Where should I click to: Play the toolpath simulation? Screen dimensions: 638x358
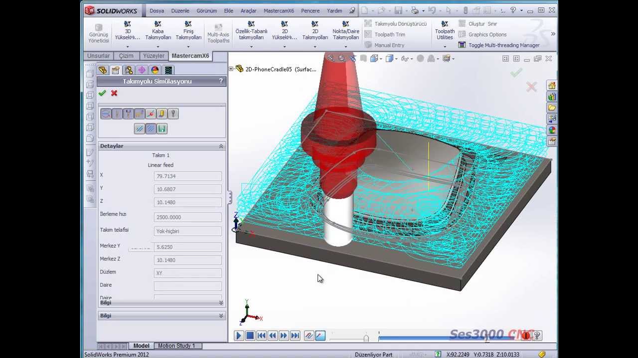click(238, 336)
